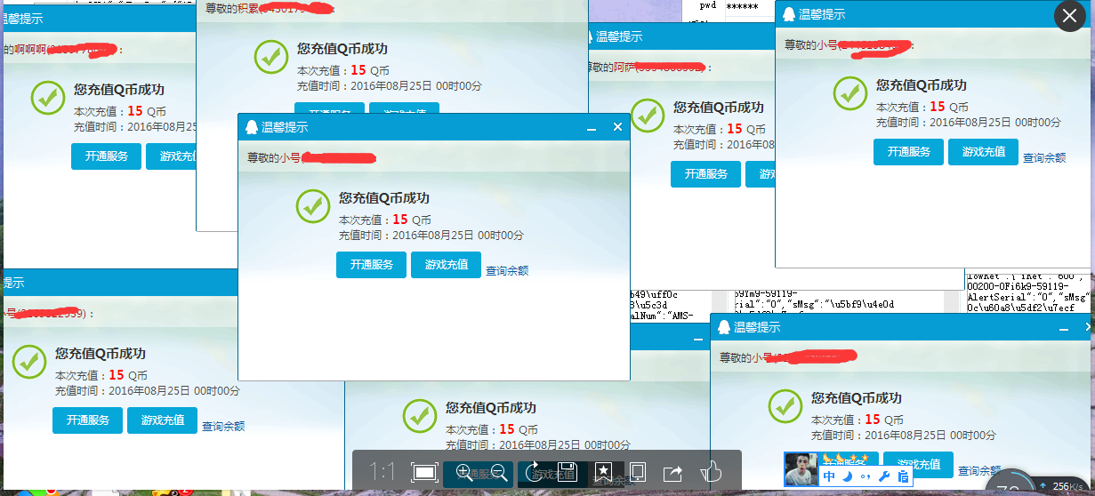This screenshot has width=1095, height=496.
Task: Click 开通服务 in the 阿萨 dialog
Action: 705,174
